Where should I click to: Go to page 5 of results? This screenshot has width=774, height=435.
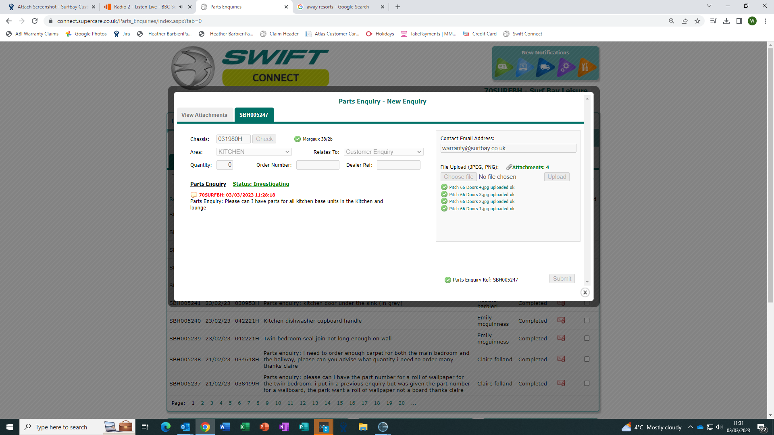click(230, 403)
